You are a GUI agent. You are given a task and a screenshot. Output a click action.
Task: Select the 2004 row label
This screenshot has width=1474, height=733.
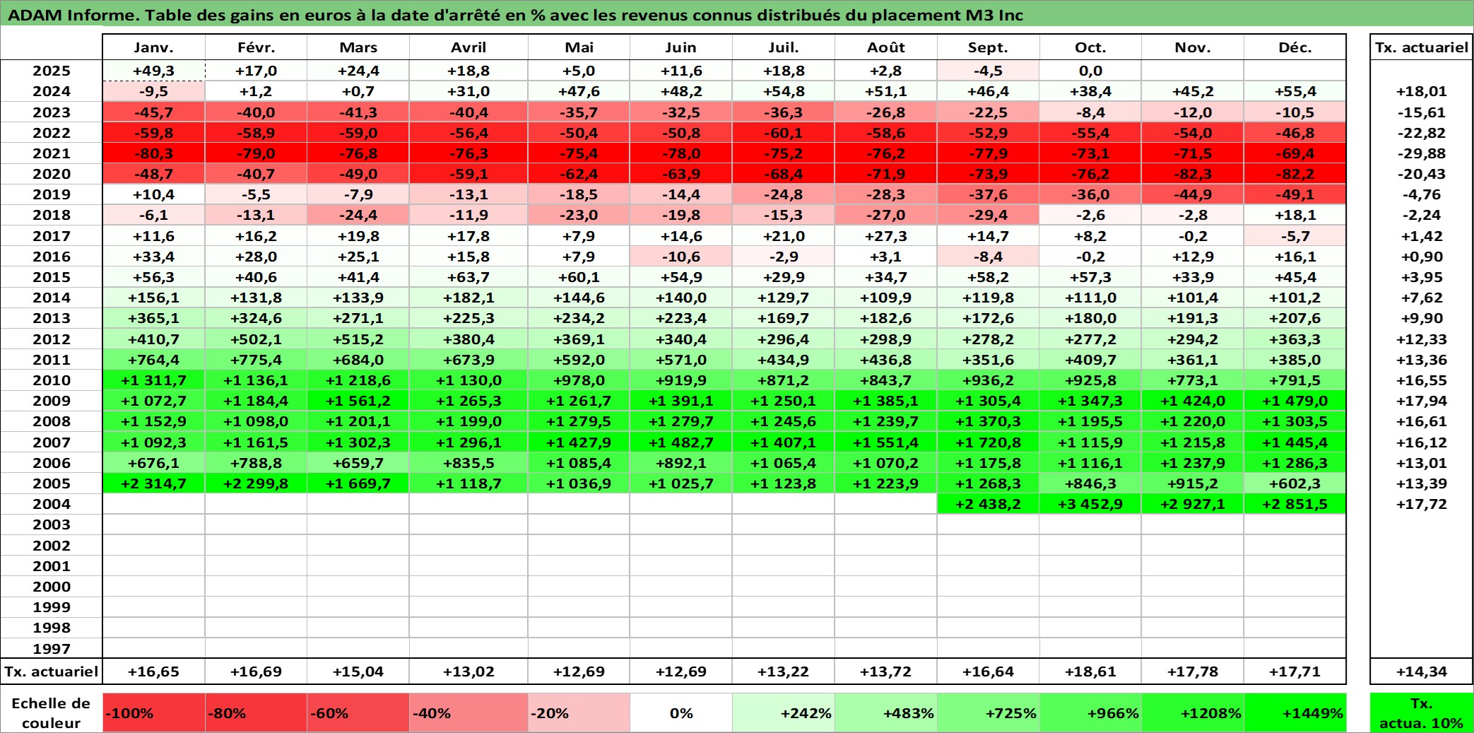pos(52,504)
